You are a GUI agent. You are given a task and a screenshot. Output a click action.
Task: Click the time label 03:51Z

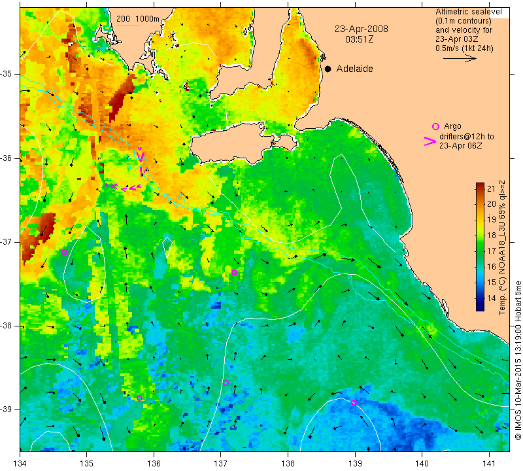[359, 39]
